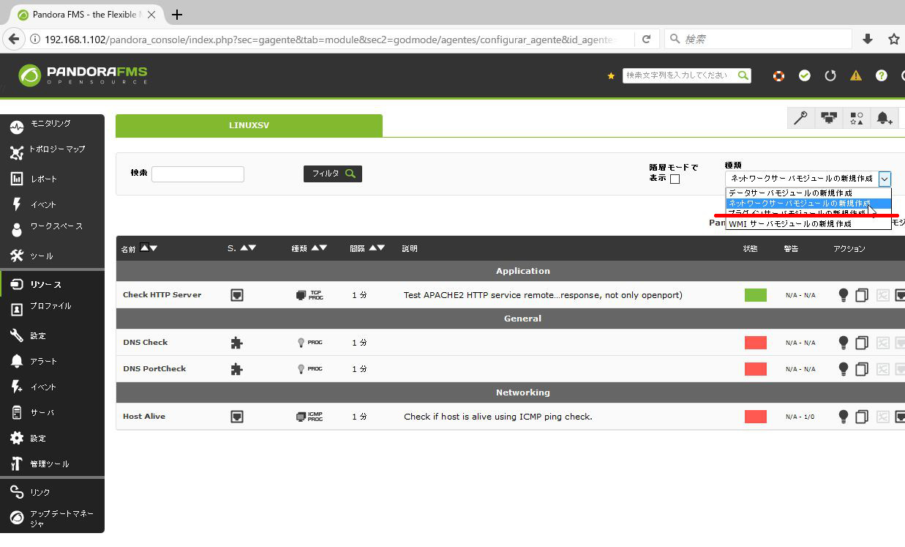
Task: Click the lightbulb icon for Host Alive
Action: (844, 417)
